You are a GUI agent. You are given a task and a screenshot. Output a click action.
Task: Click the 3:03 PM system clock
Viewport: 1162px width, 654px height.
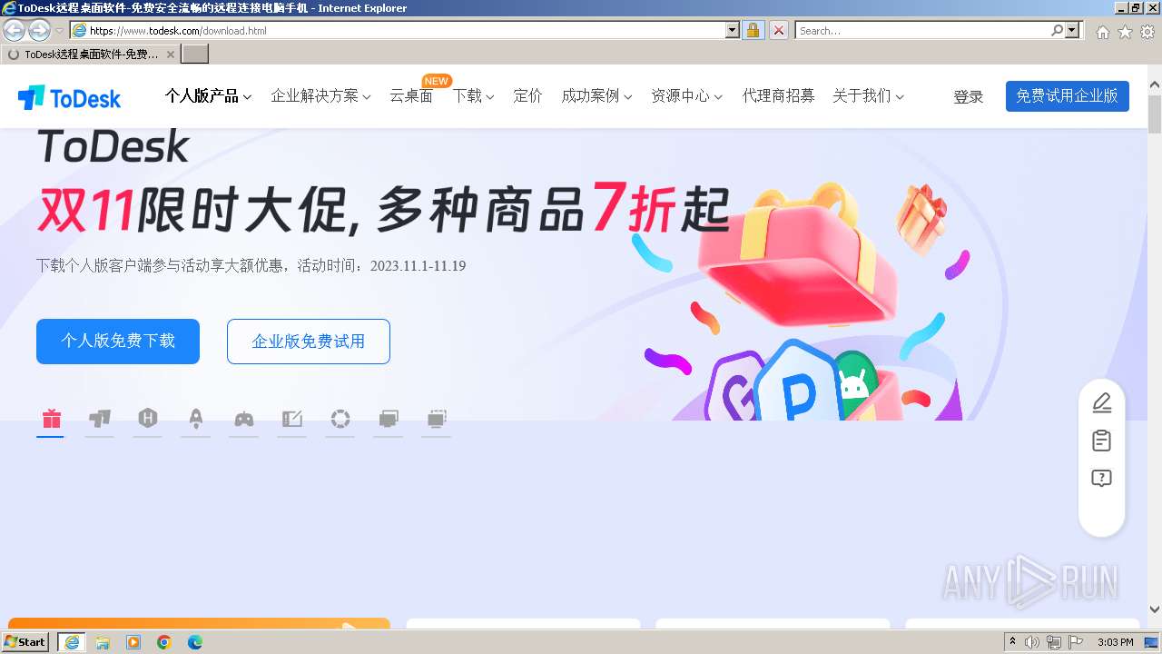pyautogui.click(x=1115, y=642)
